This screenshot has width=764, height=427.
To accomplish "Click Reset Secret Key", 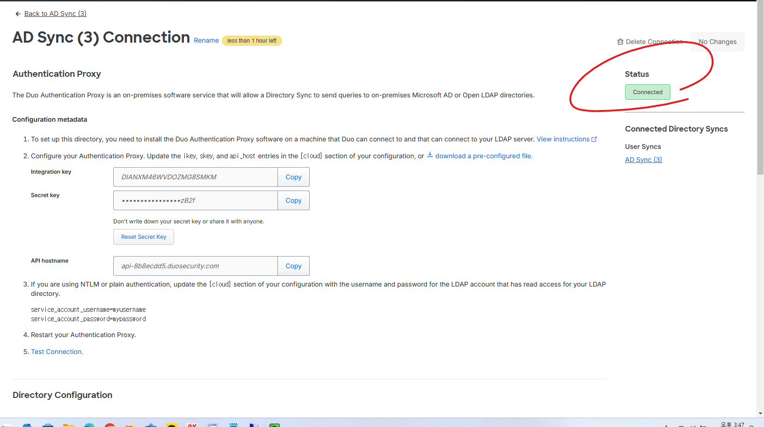I will click(x=144, y=237).
